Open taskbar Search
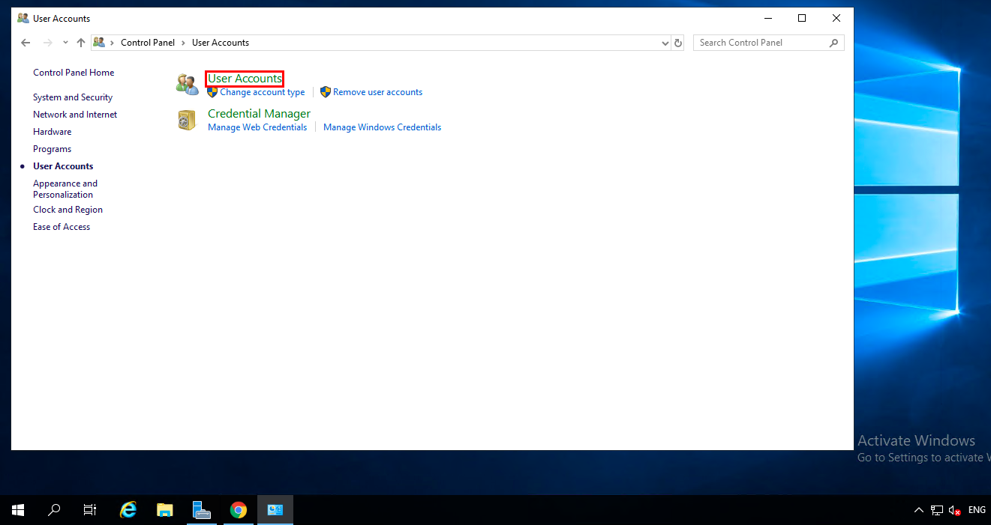The width and height of the screenshot is (991, 525). coord(54,510)
